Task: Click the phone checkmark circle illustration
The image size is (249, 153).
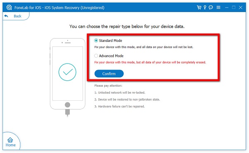Action: coord(67,72)
